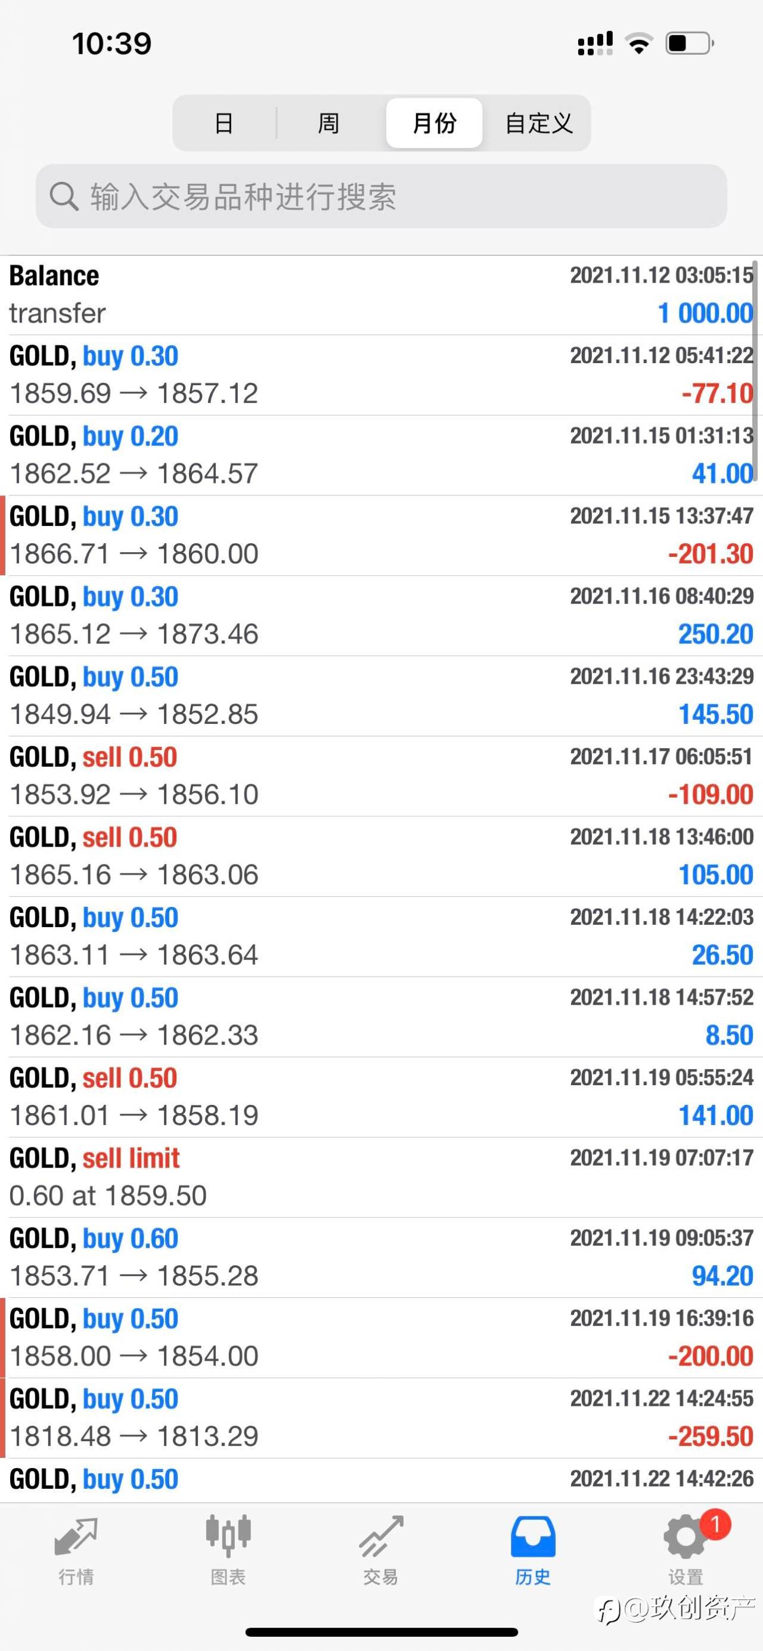Open GOLD buy 0.30 trade losing -77.10
This screenshot has width=763, height=1651.
pos(380,375)
